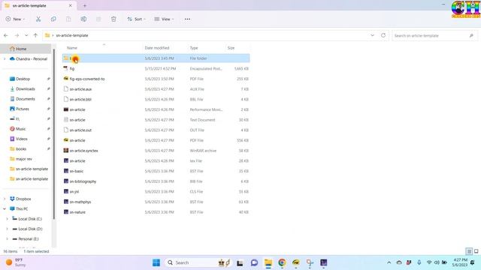Expand Local Disk (C:) node

[8, 219]
